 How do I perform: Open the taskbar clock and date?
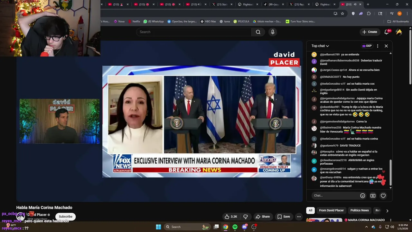point(403,227)
